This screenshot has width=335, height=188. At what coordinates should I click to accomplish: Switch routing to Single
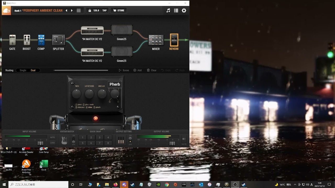23,70
